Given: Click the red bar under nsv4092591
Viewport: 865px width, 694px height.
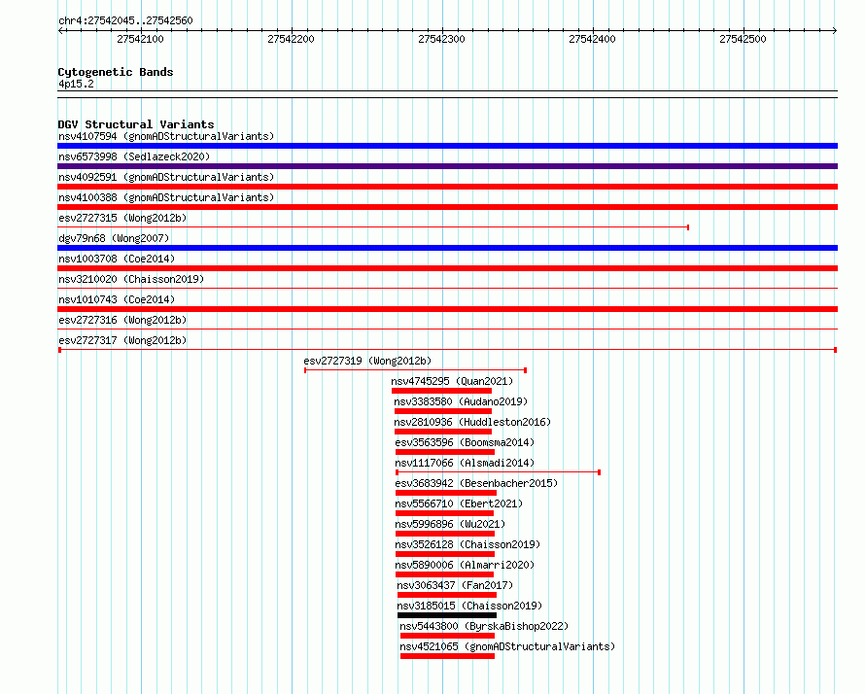Looking at the screenshot, I should [x=447, y=187].
